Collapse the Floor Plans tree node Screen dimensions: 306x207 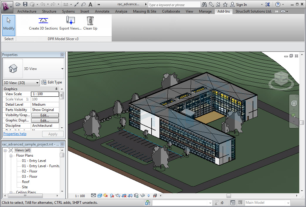11,155
